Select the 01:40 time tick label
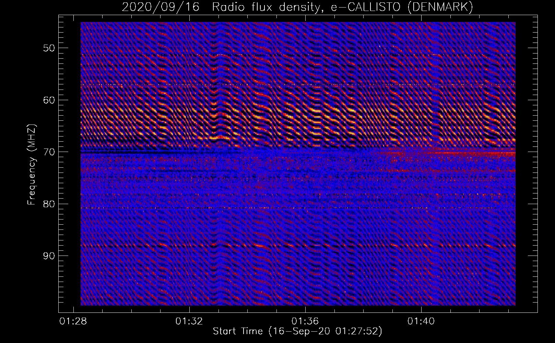The width and height of the screenshot is (555, 343). pyautogui.click(x=421, y=321)
